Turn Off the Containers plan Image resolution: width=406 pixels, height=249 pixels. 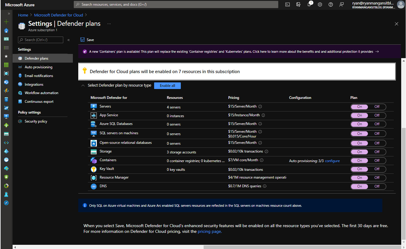[377, 161]
